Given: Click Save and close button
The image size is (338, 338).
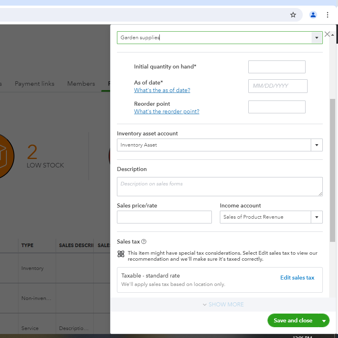Looking at the screenshot, I should click(x=293, y=320).
